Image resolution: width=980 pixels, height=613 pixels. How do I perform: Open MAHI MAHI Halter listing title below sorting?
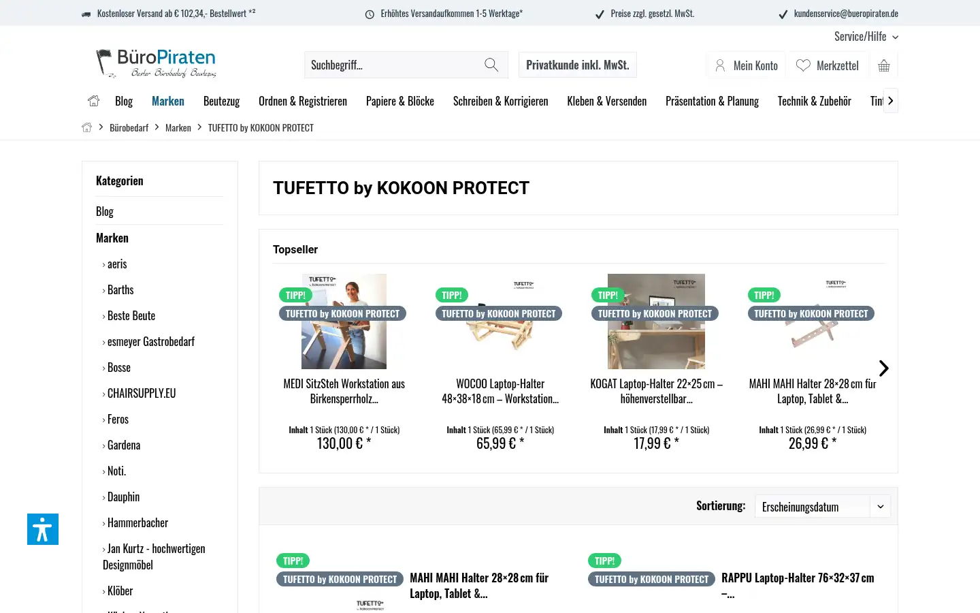coord(479,586)
